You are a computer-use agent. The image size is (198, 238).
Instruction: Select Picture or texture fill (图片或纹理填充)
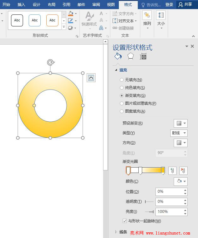click(x=138, y=103)
